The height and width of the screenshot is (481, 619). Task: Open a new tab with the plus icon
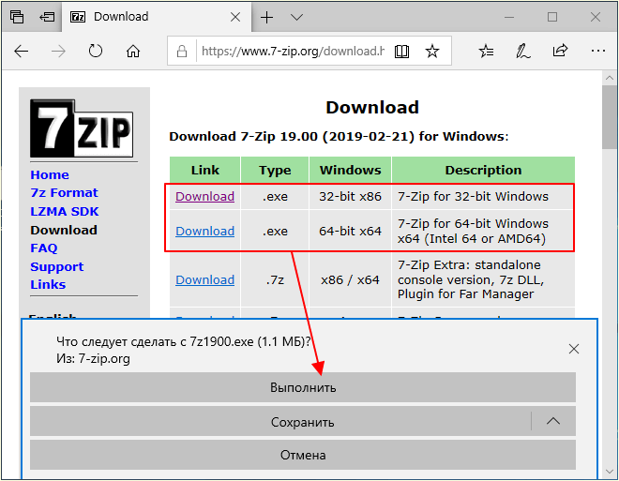click(x=267, y=17)
